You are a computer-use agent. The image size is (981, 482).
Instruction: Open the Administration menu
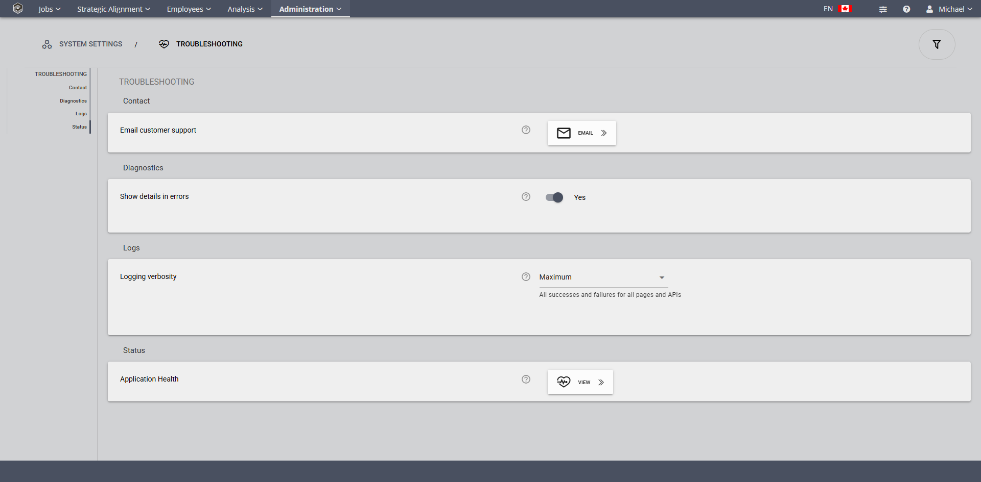[310, 9]
